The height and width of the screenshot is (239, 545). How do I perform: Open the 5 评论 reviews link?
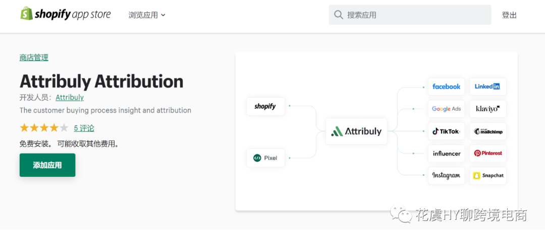tap(84, 128)
